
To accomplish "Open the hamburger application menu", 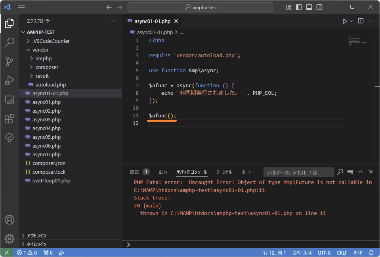I will coord(21,7).
